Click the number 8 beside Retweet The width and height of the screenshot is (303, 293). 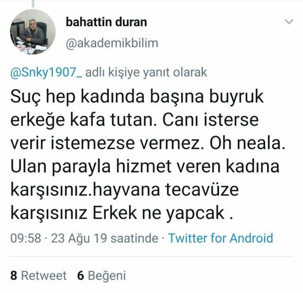[14, 275]
